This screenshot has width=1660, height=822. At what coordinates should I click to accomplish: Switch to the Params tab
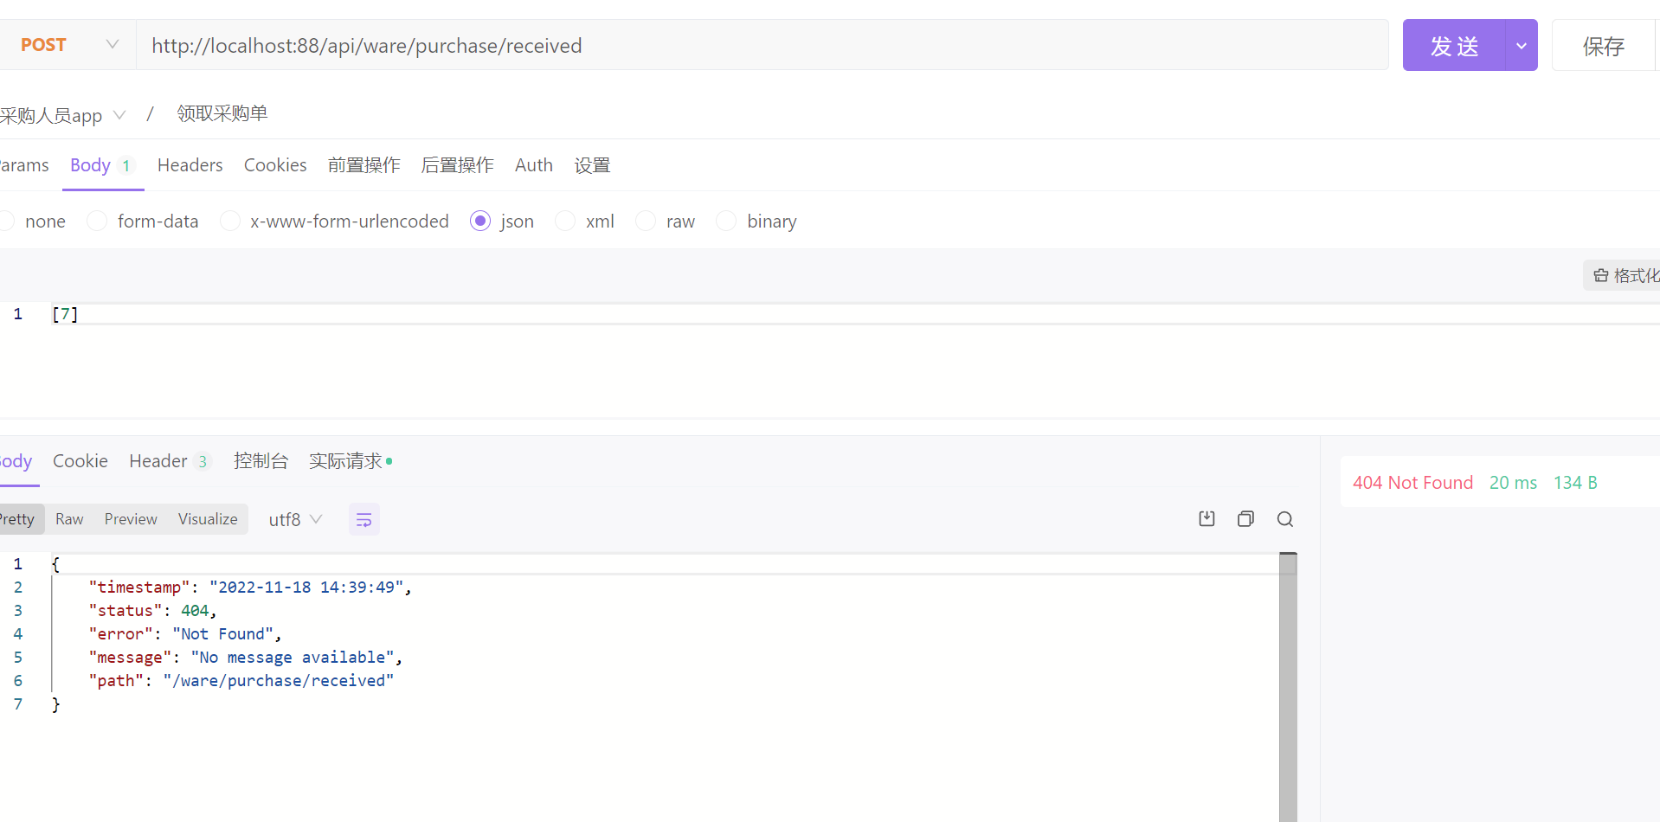pos(24,165)
